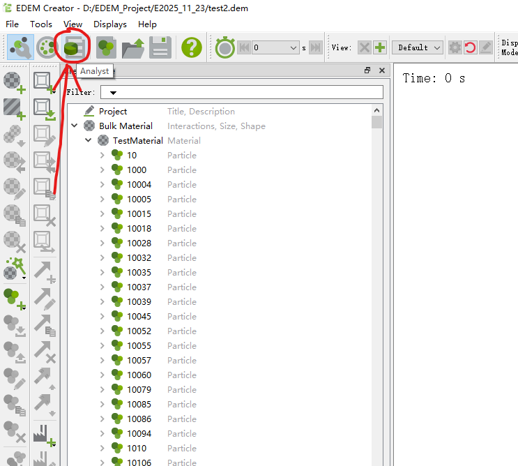Collapse the Bulk Material tree node
This screenshot has height=466, width=518.
[x=75, y=126]
